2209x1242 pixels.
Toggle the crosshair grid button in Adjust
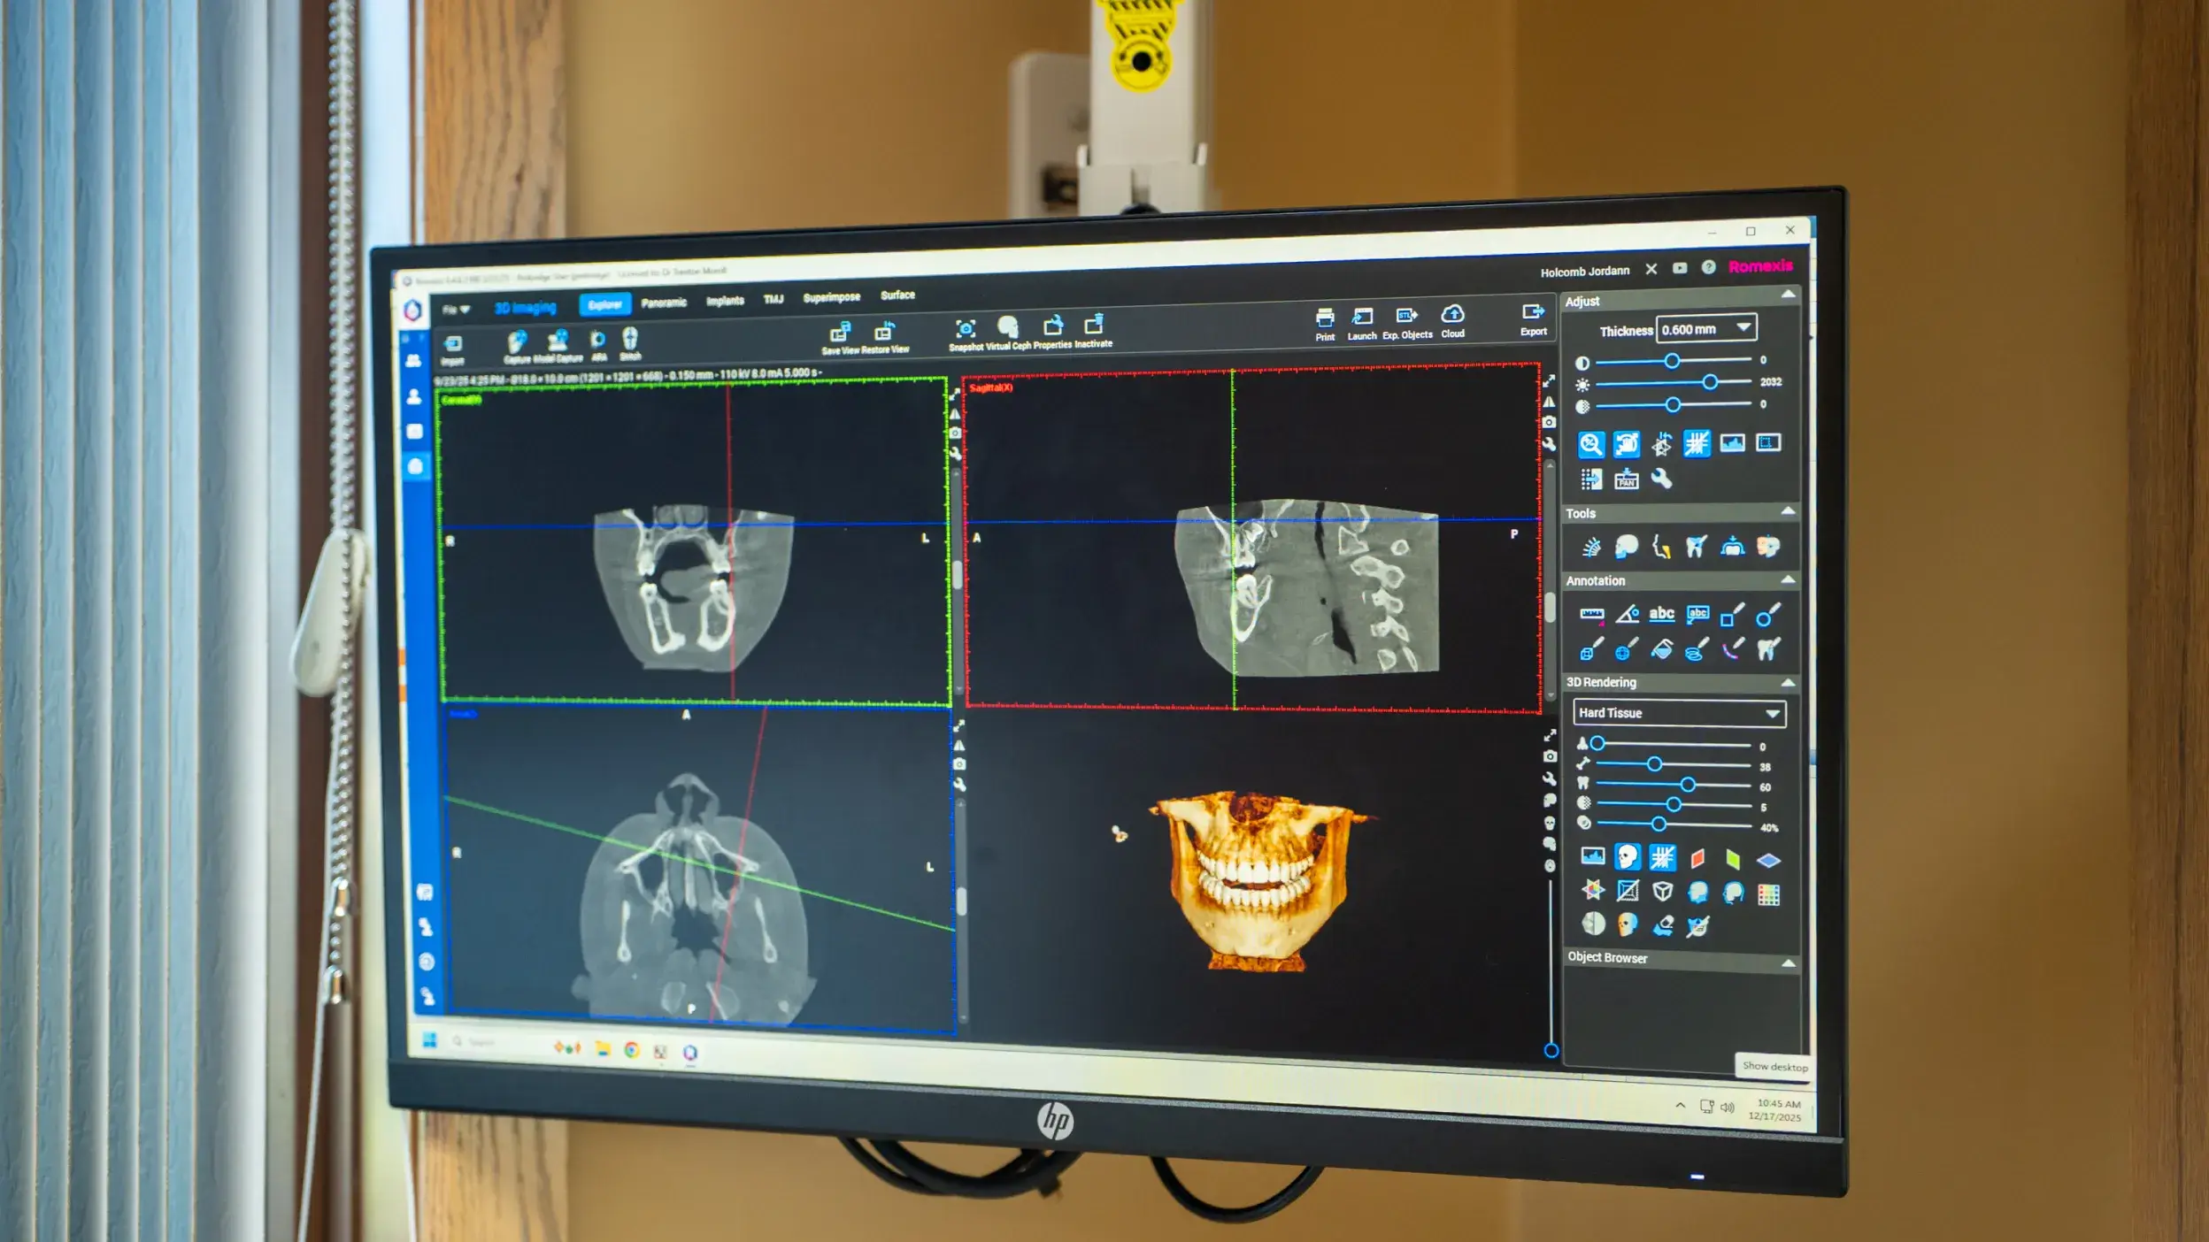tap(1697, 443)
